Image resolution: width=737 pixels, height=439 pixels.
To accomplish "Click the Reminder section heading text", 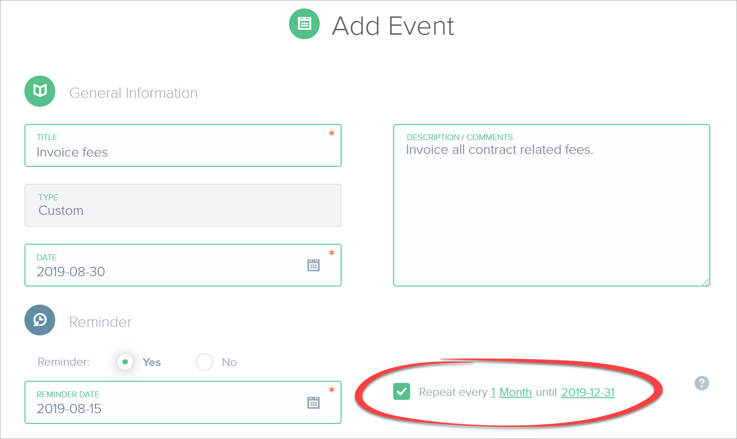I will (101, 322).
